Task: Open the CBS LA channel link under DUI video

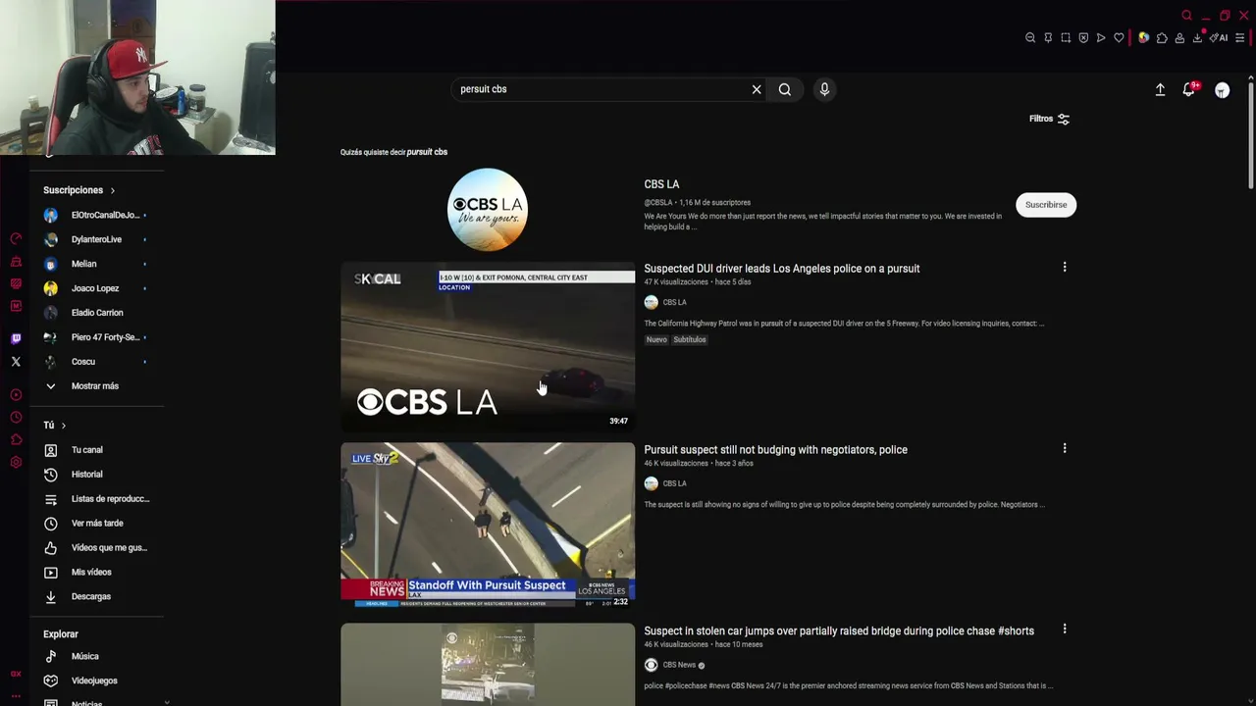Action: click(674, 302)
